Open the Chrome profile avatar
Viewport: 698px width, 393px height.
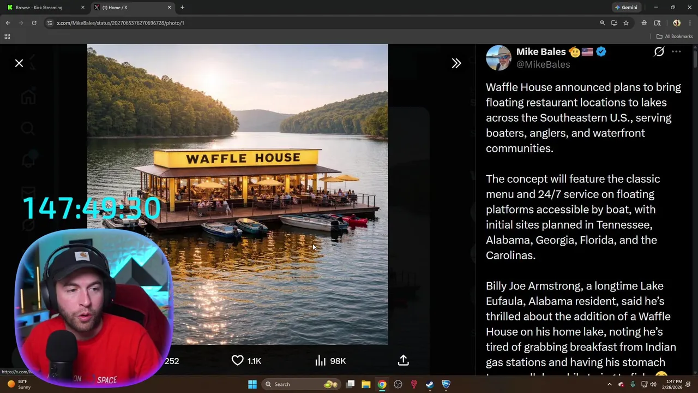click(x=677, y=23)
